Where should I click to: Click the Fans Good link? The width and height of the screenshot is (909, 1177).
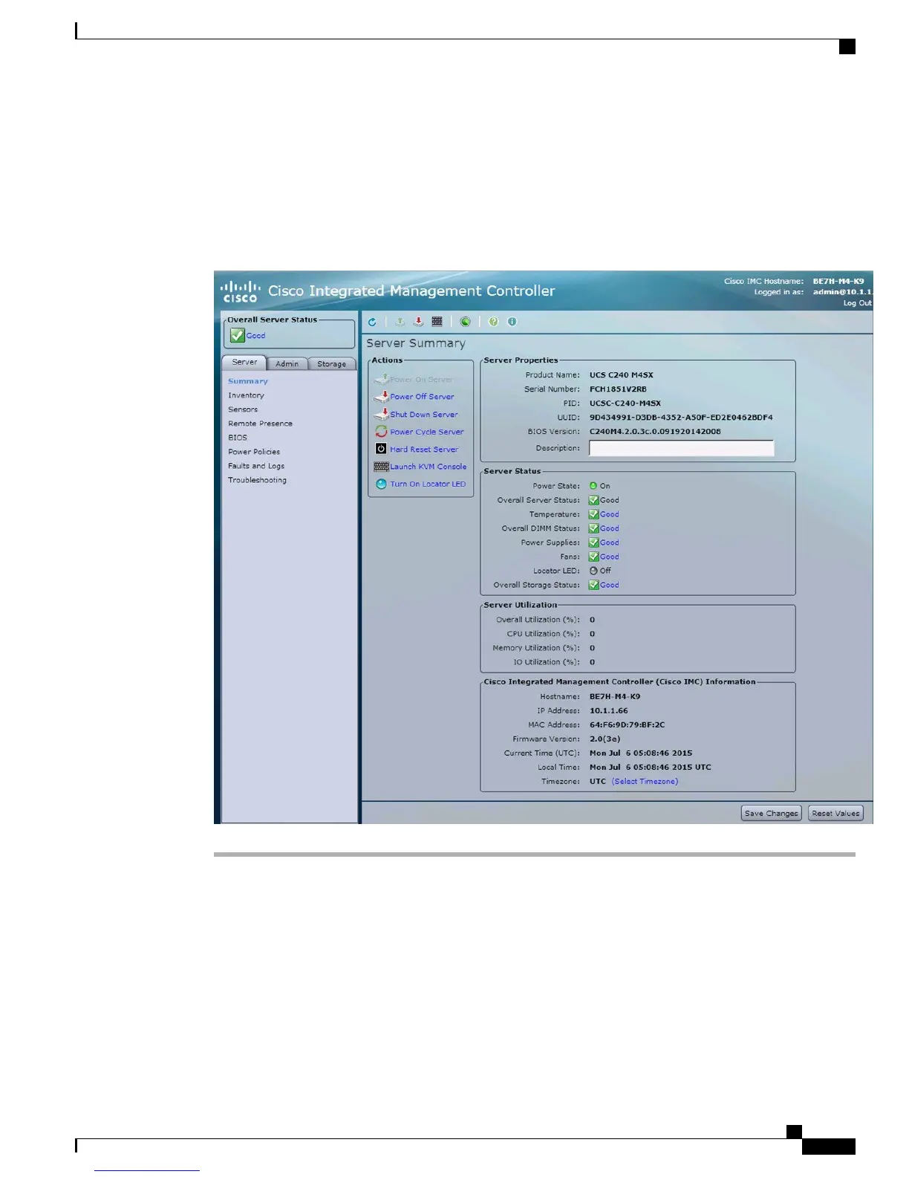click(610, 557)
